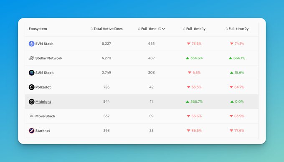284x162 pixels.
Task: Open the EVM Stack ecosystem name
Action: [x=44, y=43]
